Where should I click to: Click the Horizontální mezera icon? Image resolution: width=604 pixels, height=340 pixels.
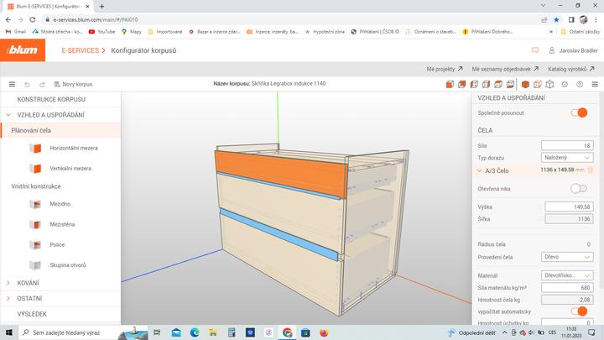[x=35, y=148]
